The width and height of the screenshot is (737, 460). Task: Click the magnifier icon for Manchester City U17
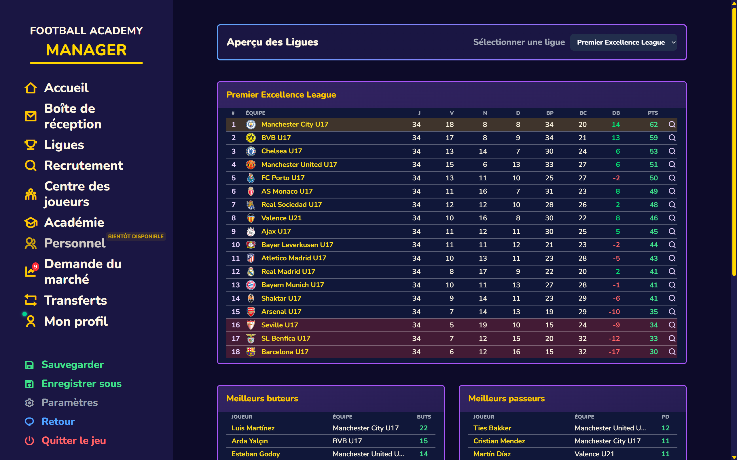click(x=672, y=125)
